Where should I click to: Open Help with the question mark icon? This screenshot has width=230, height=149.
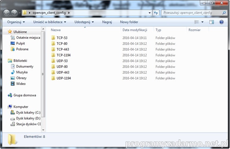coord(221,22)
